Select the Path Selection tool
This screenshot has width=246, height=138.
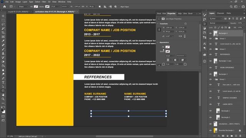point(3,87)
